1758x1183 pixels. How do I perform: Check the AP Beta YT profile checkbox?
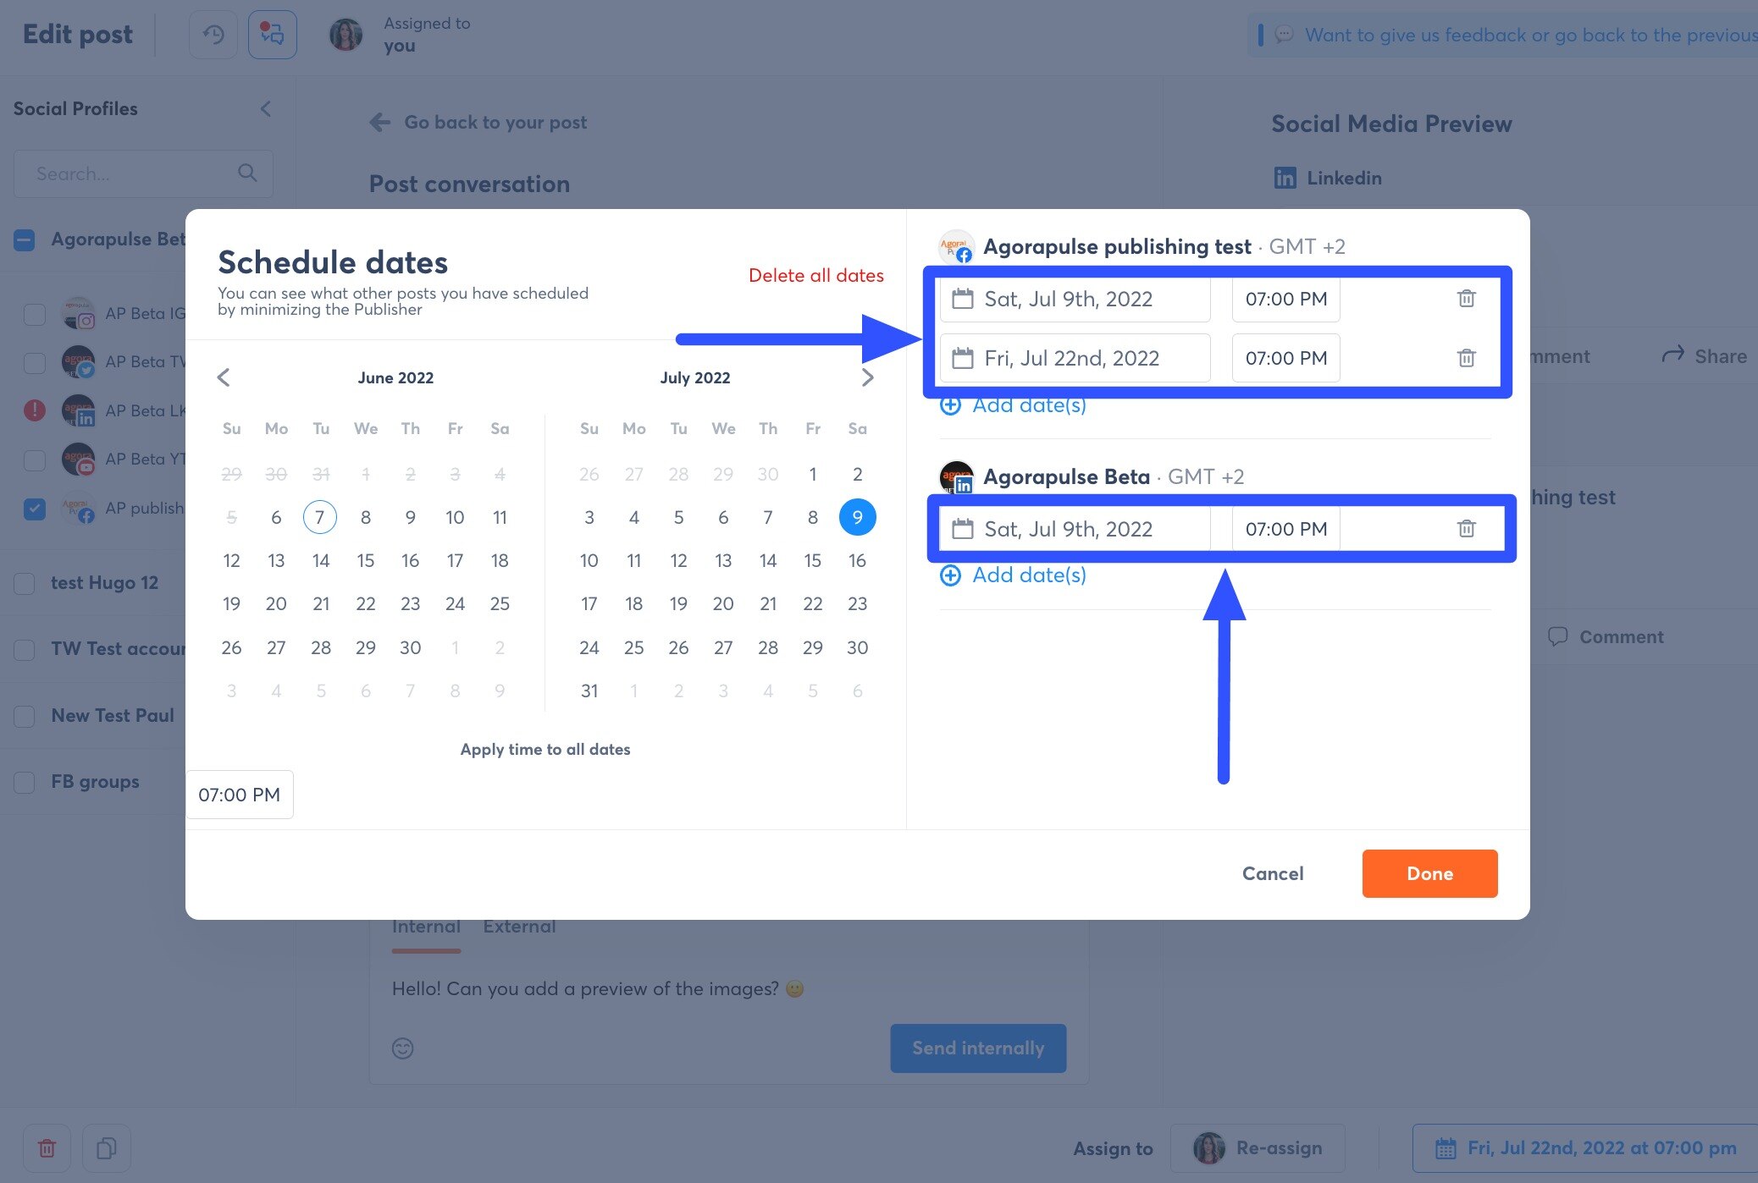click(34, 459)
